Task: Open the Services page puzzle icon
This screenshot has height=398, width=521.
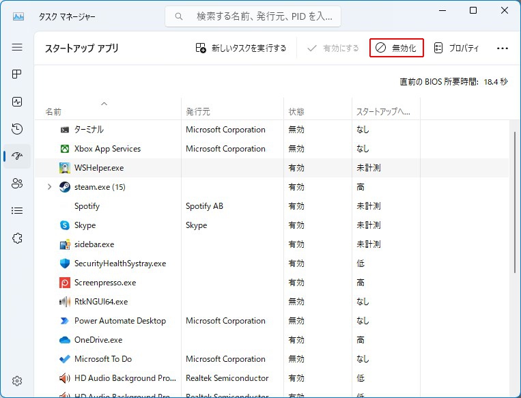Action: 17,238
